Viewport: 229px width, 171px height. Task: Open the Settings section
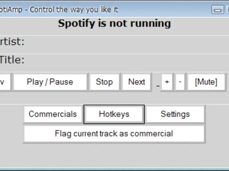coord(175,114)
